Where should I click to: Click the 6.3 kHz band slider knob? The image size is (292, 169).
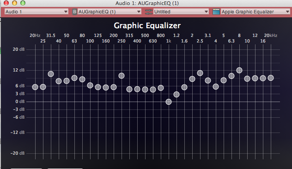point(231,76)
